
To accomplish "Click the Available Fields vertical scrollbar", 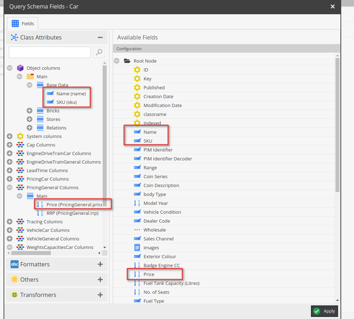I will [x=337, y=125].
